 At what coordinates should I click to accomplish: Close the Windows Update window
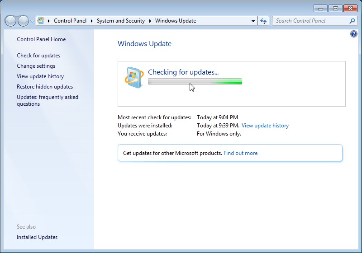pos(350,9)
